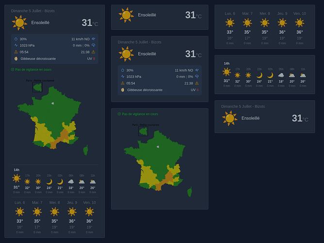
Task: Click the UV 8 index in left card
Action: coord(91,59)
